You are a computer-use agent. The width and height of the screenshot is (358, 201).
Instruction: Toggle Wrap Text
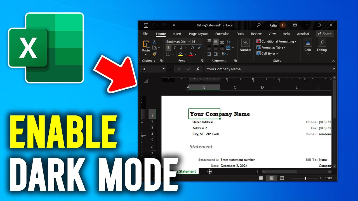point(229,42)
